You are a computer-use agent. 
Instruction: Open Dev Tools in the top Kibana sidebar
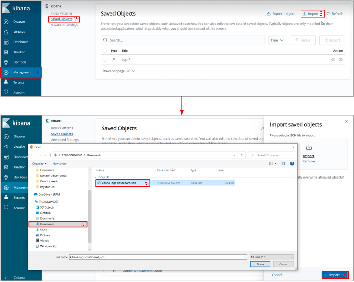[x=20, y=62]
